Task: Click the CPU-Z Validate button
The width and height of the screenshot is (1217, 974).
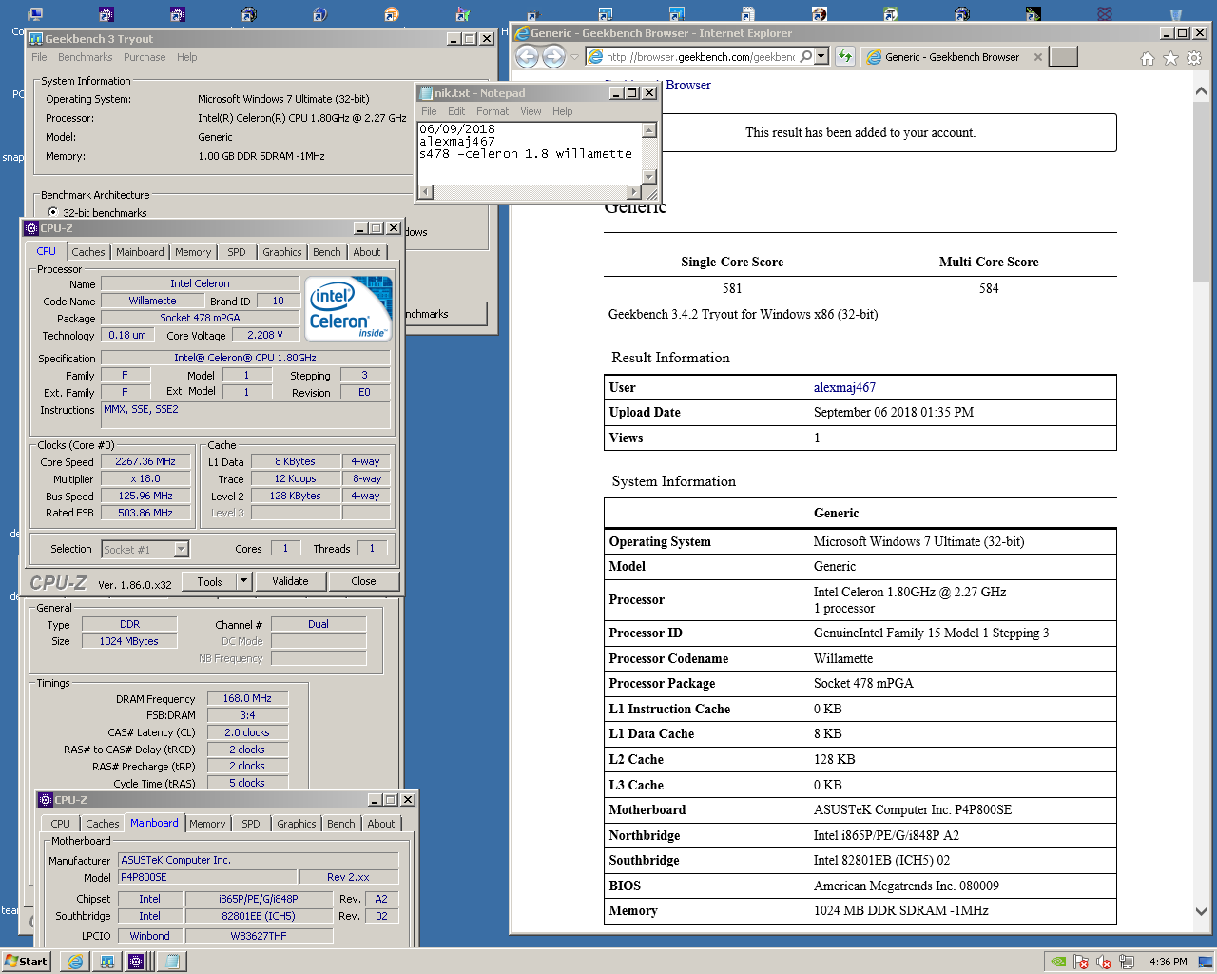Action: click(x=290, y=581)
